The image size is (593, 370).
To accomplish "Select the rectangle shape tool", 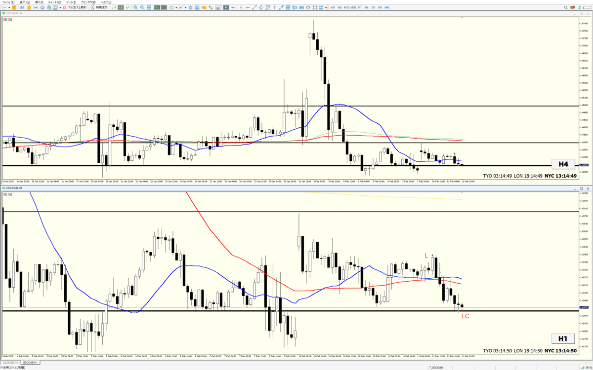I will 315,7.
